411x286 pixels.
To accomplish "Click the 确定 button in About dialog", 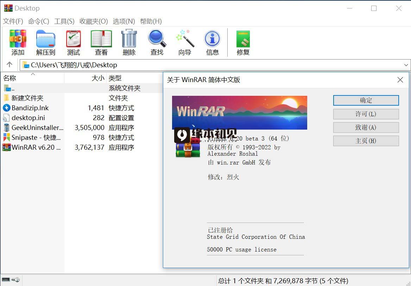I will (366, 100).
